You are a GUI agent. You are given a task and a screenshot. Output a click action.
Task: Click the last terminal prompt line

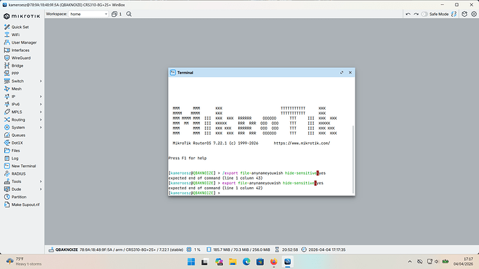click(194, 193)
